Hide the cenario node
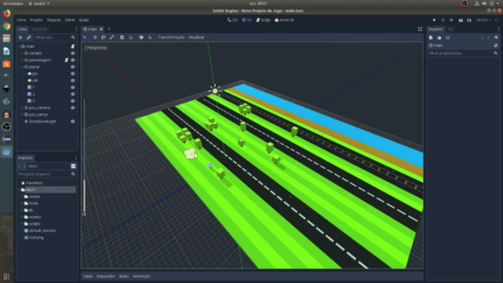This screenshot has height=283, width=503. coord(73,53)
